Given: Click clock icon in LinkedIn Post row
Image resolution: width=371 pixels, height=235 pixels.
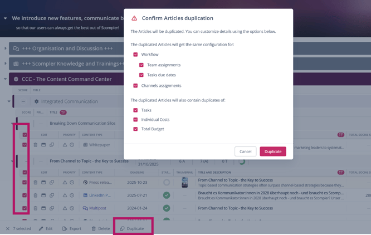Looking at the screenshot, I should click(x=72, y=195).
